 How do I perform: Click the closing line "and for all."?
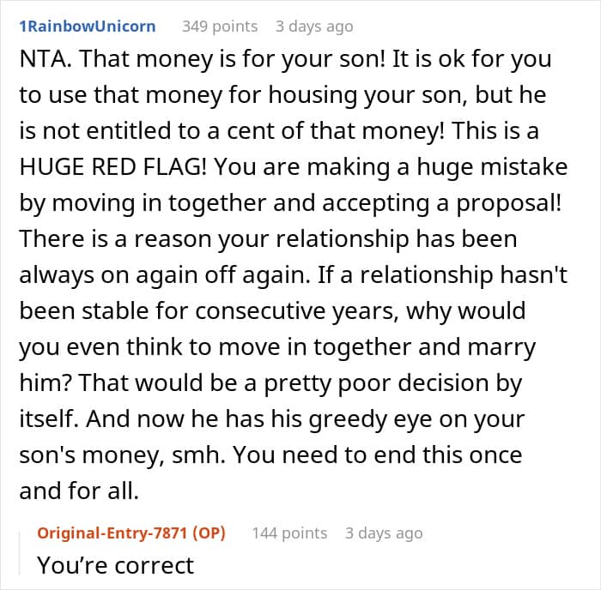78,491
